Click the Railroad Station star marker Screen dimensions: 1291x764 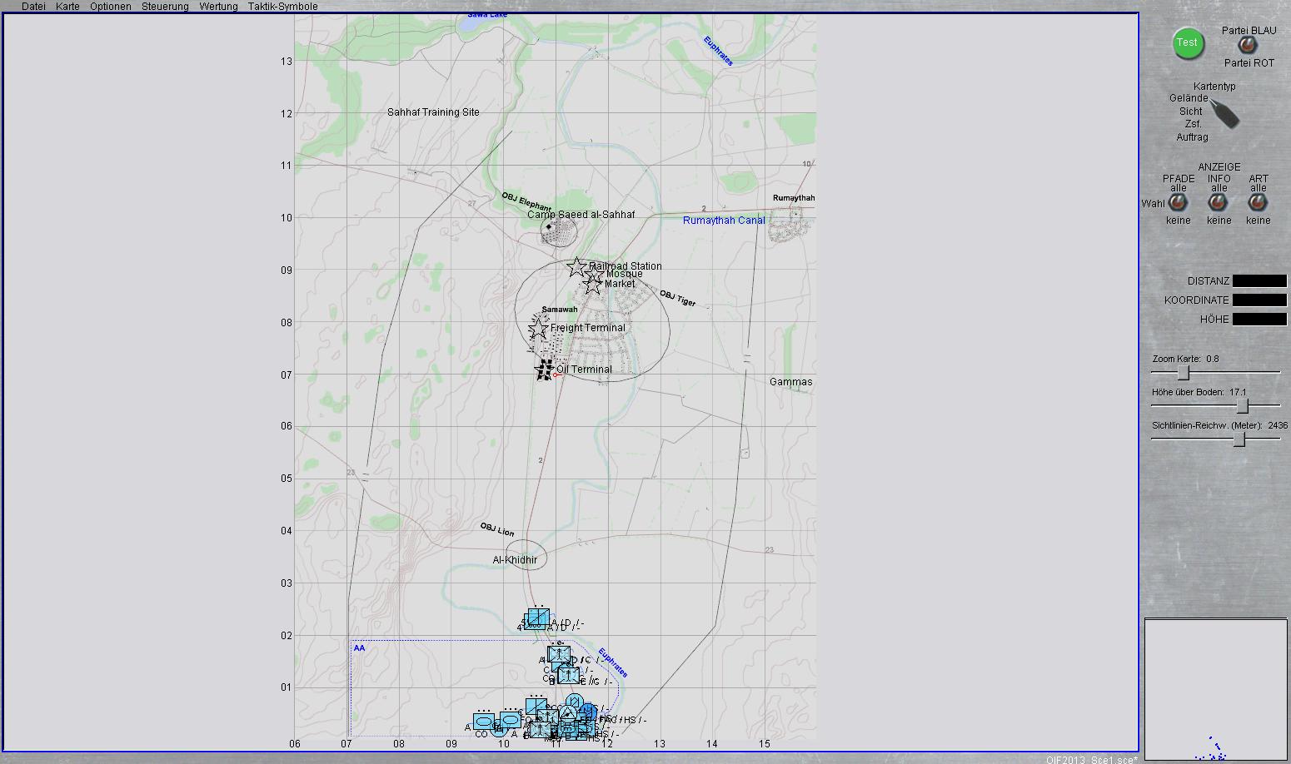point(576,267)
